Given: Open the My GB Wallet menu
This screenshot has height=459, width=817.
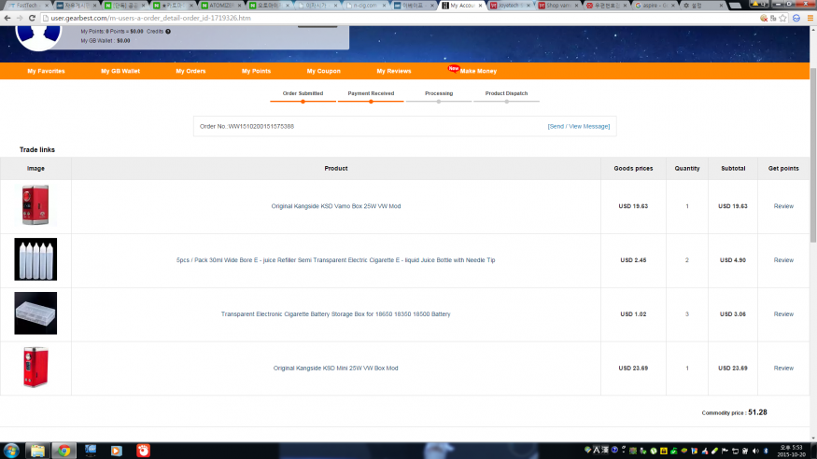Looking at the screenshot, I should pyautogui.click(x=120, y=71).
